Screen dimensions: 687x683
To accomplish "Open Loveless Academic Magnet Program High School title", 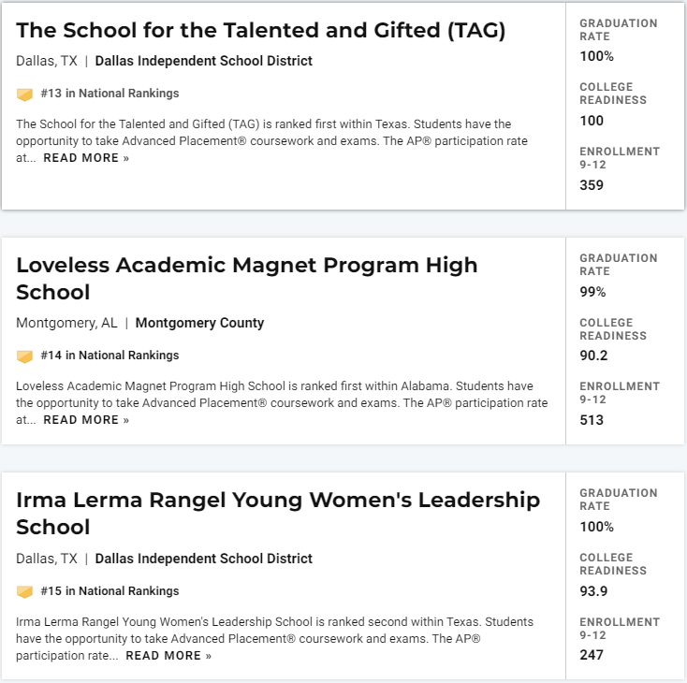I will (247, 279).
